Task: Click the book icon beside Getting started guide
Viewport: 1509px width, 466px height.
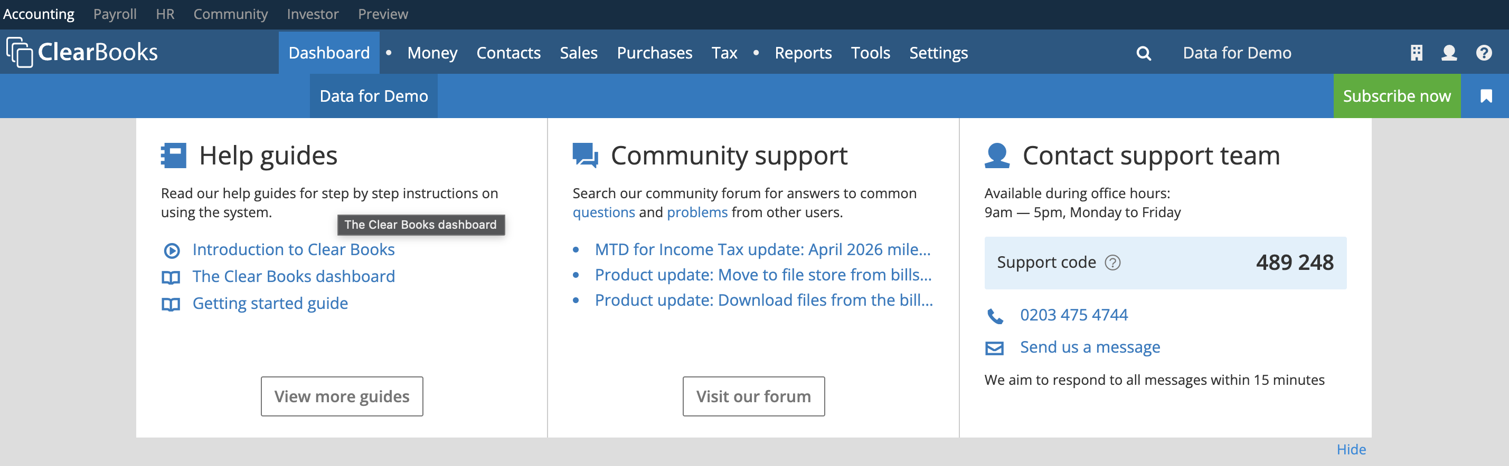Action: (x=171, y=304)
